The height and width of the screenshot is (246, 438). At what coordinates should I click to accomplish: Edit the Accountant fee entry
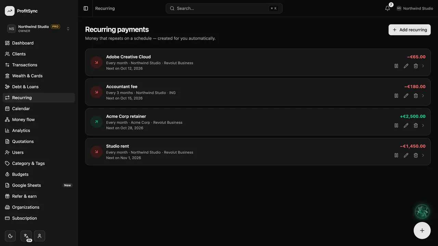(406, 96)
